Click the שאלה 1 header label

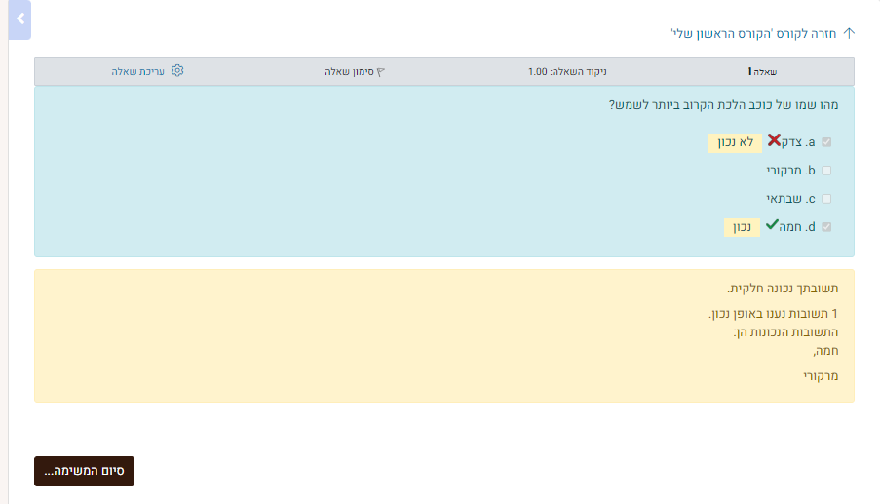[x=763, y=72]
